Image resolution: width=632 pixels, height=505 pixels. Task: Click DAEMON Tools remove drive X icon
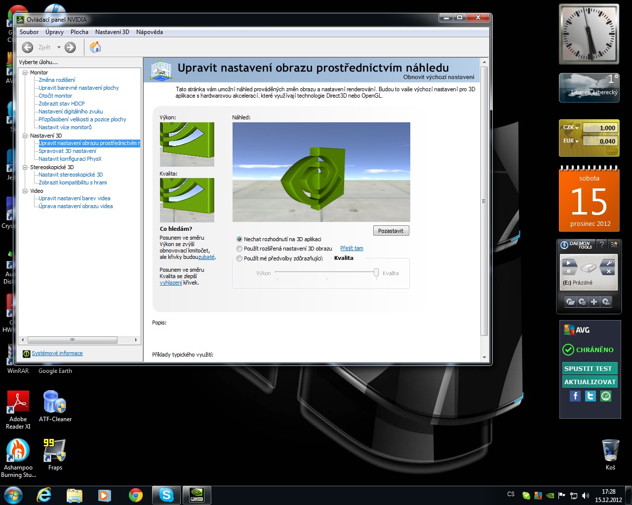point(608,271)
